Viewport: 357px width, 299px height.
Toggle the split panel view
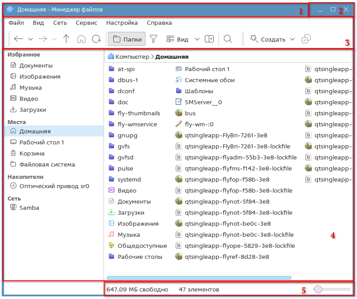tap(209, 39)
